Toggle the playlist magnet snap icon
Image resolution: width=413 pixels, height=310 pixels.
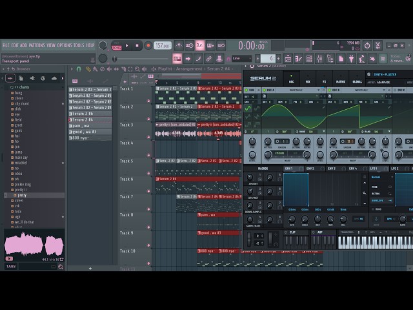pos(79,69)
